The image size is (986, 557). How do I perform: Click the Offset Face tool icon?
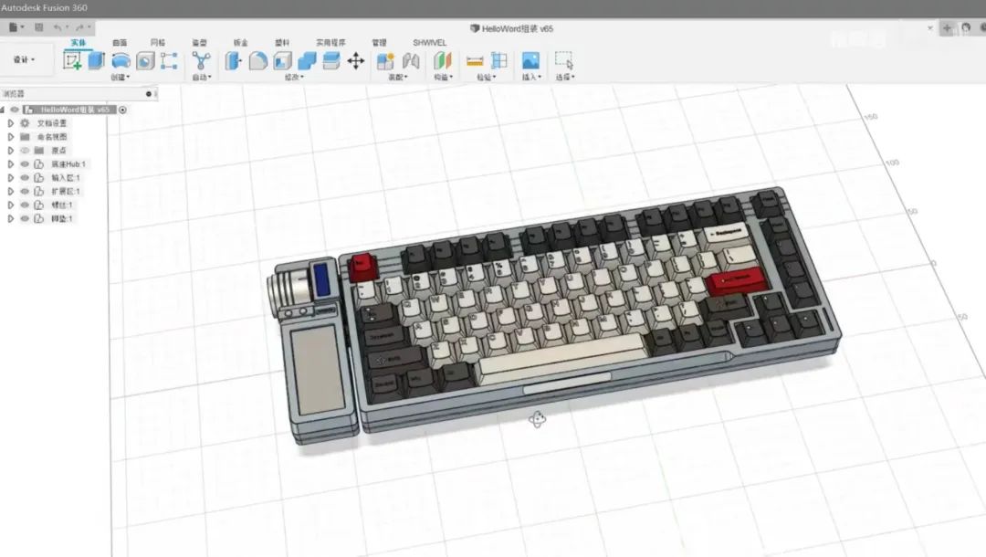coord(330,61)
